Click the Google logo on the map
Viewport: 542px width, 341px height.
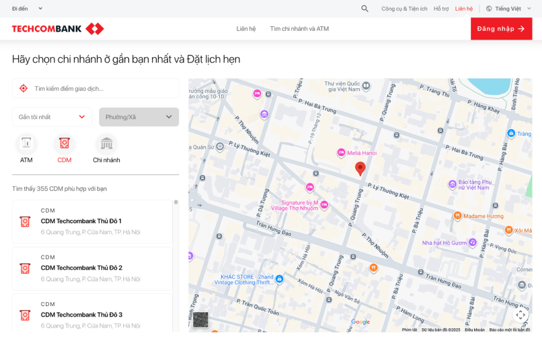click(x=360, y=321)
